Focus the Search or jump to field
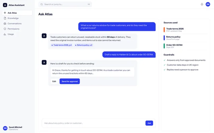214x133 pixels. pyautogui.click(x=65, y=4)
